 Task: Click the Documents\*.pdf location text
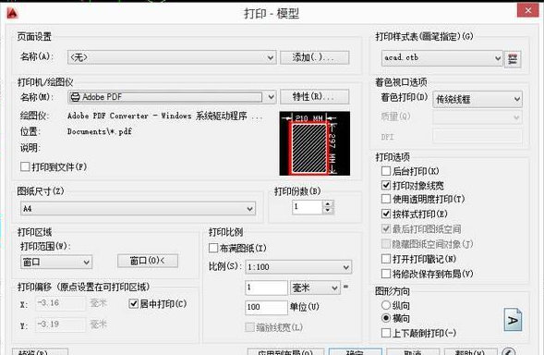click(100, 131)
